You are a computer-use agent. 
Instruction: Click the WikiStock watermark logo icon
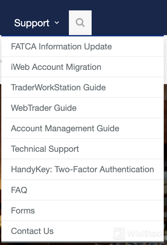pyautogui.click(x=119, y=234)
